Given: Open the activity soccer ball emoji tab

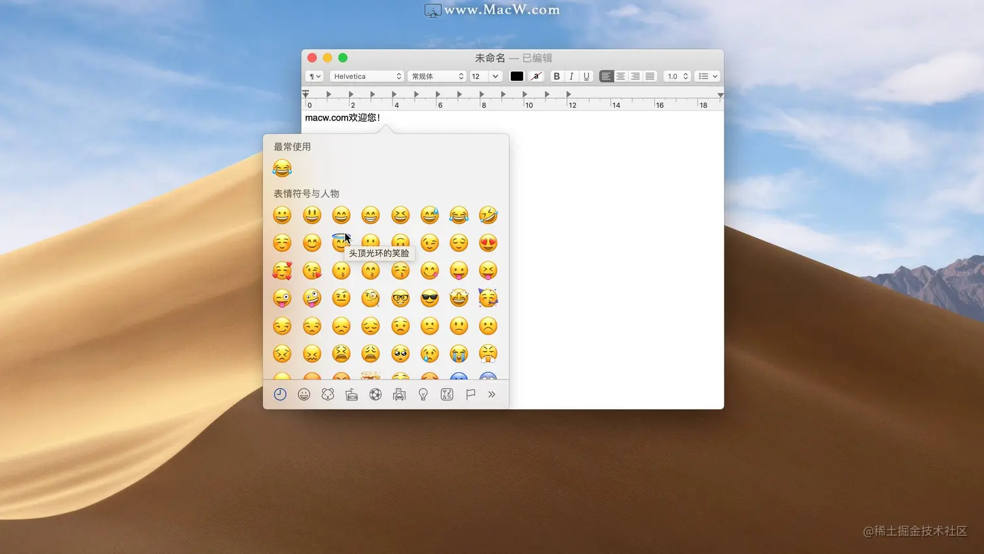Looking at the screenshot, I should tap(376, 395).
